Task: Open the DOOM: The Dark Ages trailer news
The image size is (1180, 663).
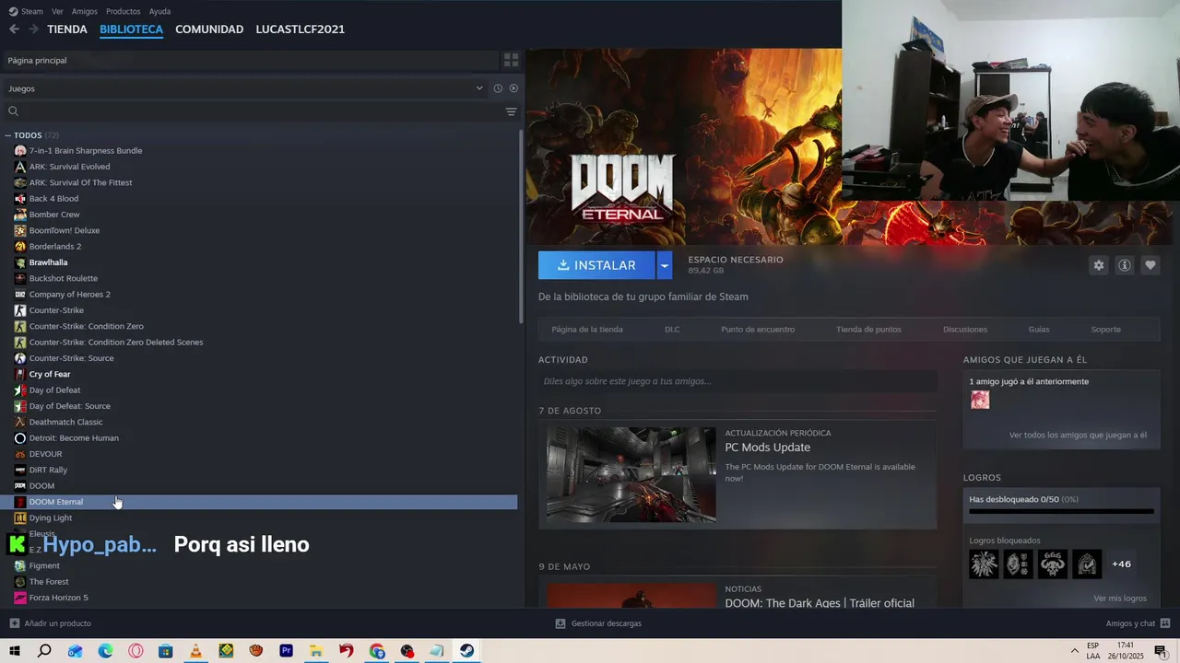Action: point(820,603)
